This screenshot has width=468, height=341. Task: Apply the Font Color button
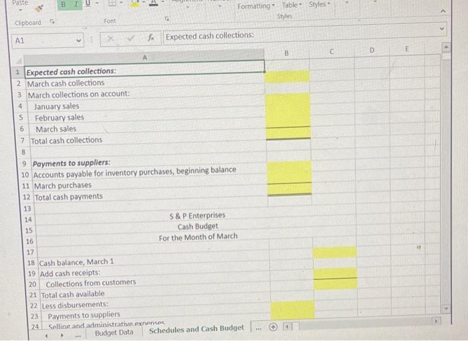[x=153, y=3]
